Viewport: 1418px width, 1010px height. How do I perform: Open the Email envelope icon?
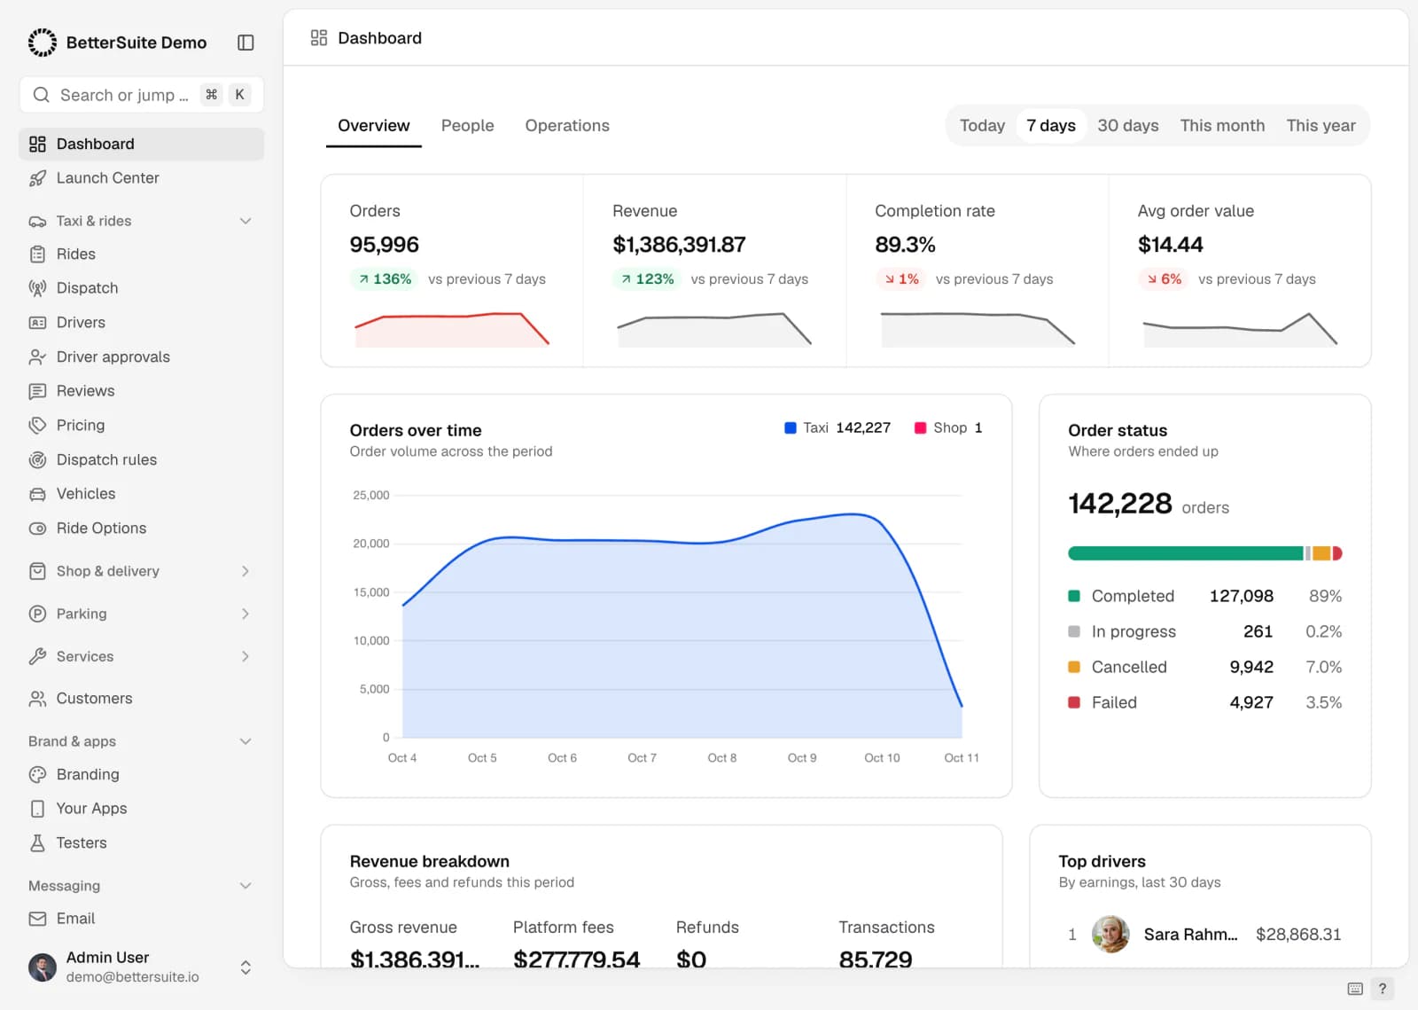[37, 919]
